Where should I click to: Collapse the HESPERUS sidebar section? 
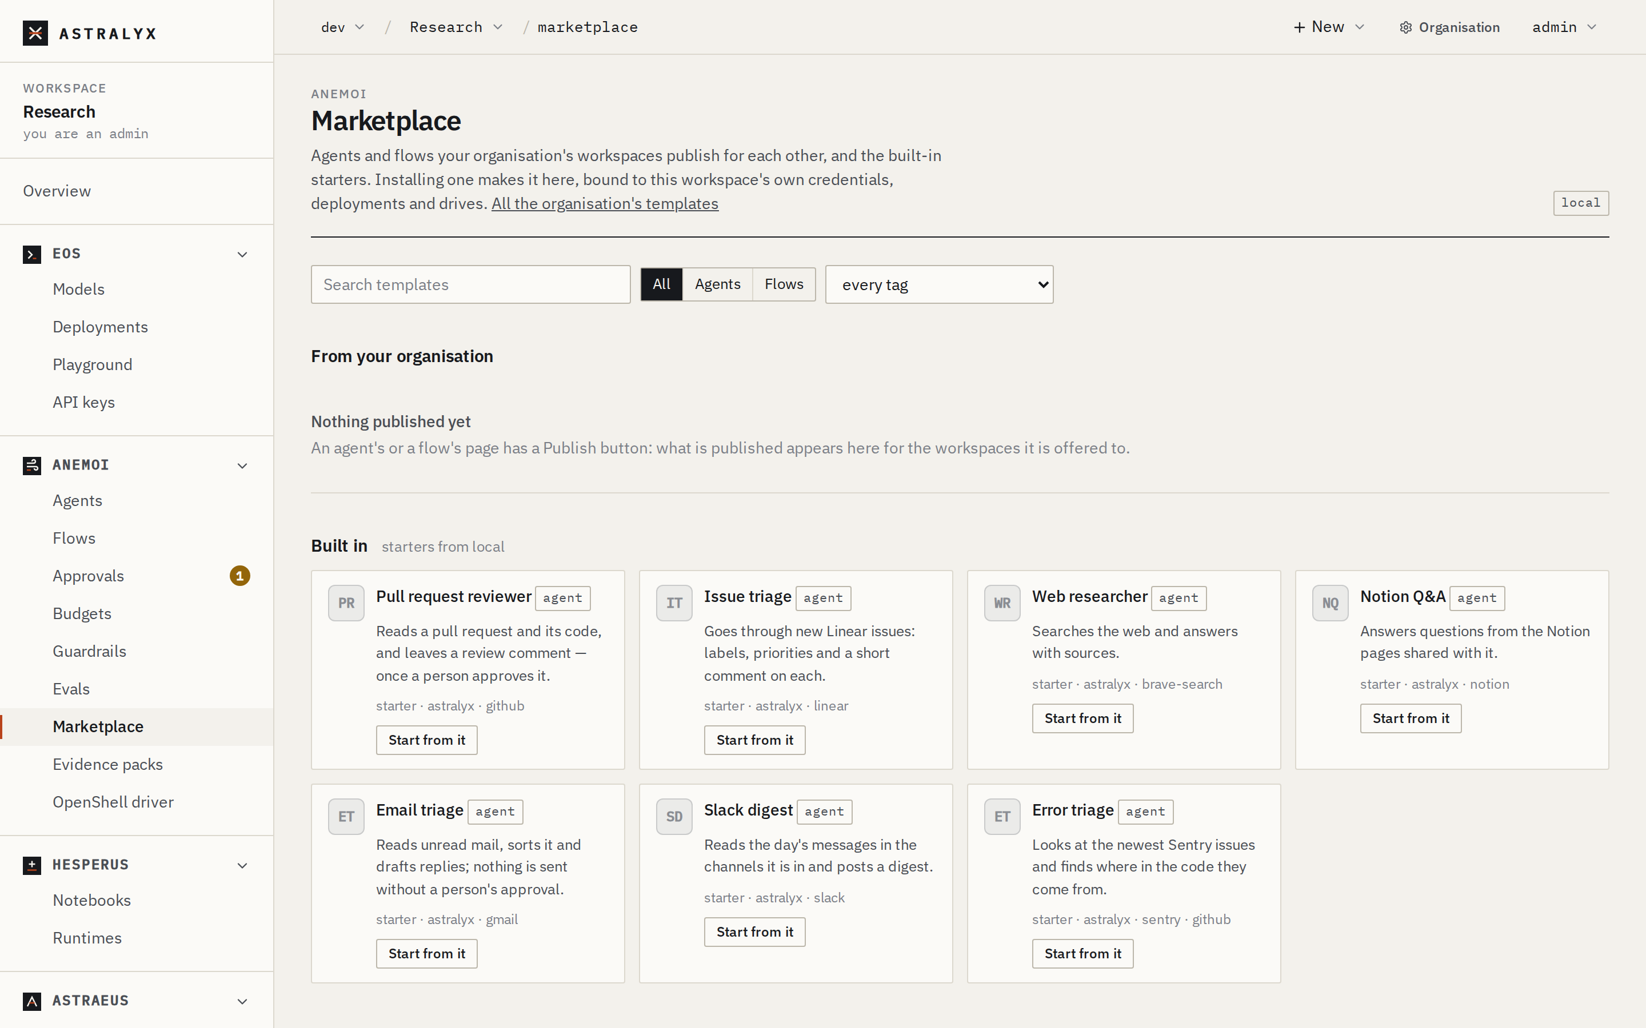(242, 865)
